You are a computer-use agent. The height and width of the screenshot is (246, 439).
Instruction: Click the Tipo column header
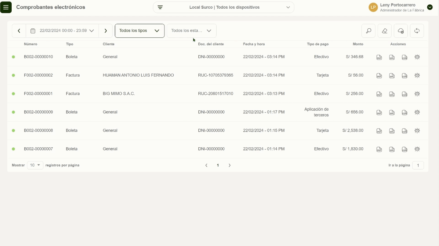click(x=70, y=44)
